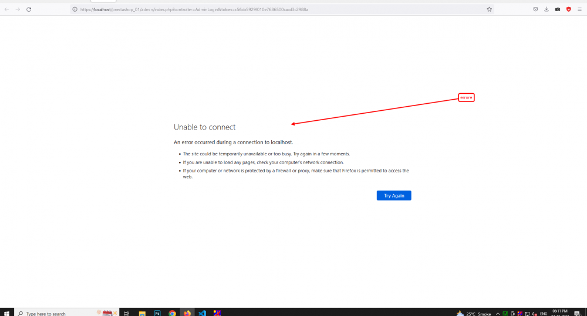Click the 'Unable to connect' heading

tap(204, 127)
